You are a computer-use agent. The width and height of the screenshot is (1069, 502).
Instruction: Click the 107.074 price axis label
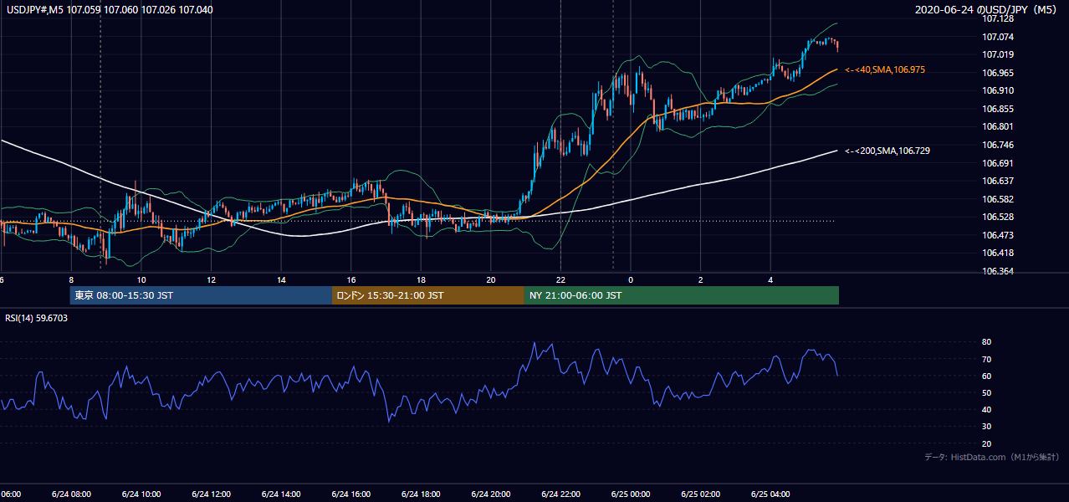[999, 37]
